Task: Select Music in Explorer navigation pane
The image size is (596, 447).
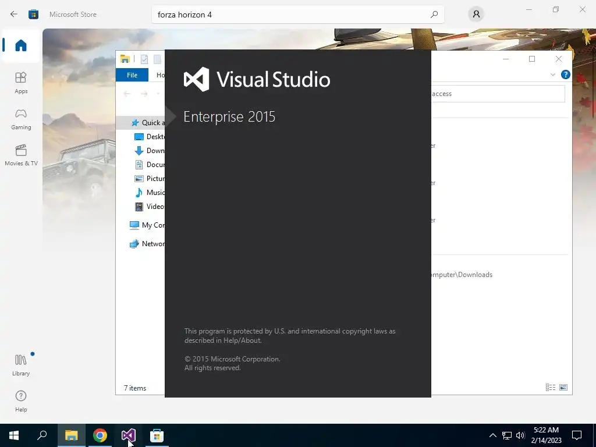Action: (x=150, y=192)
